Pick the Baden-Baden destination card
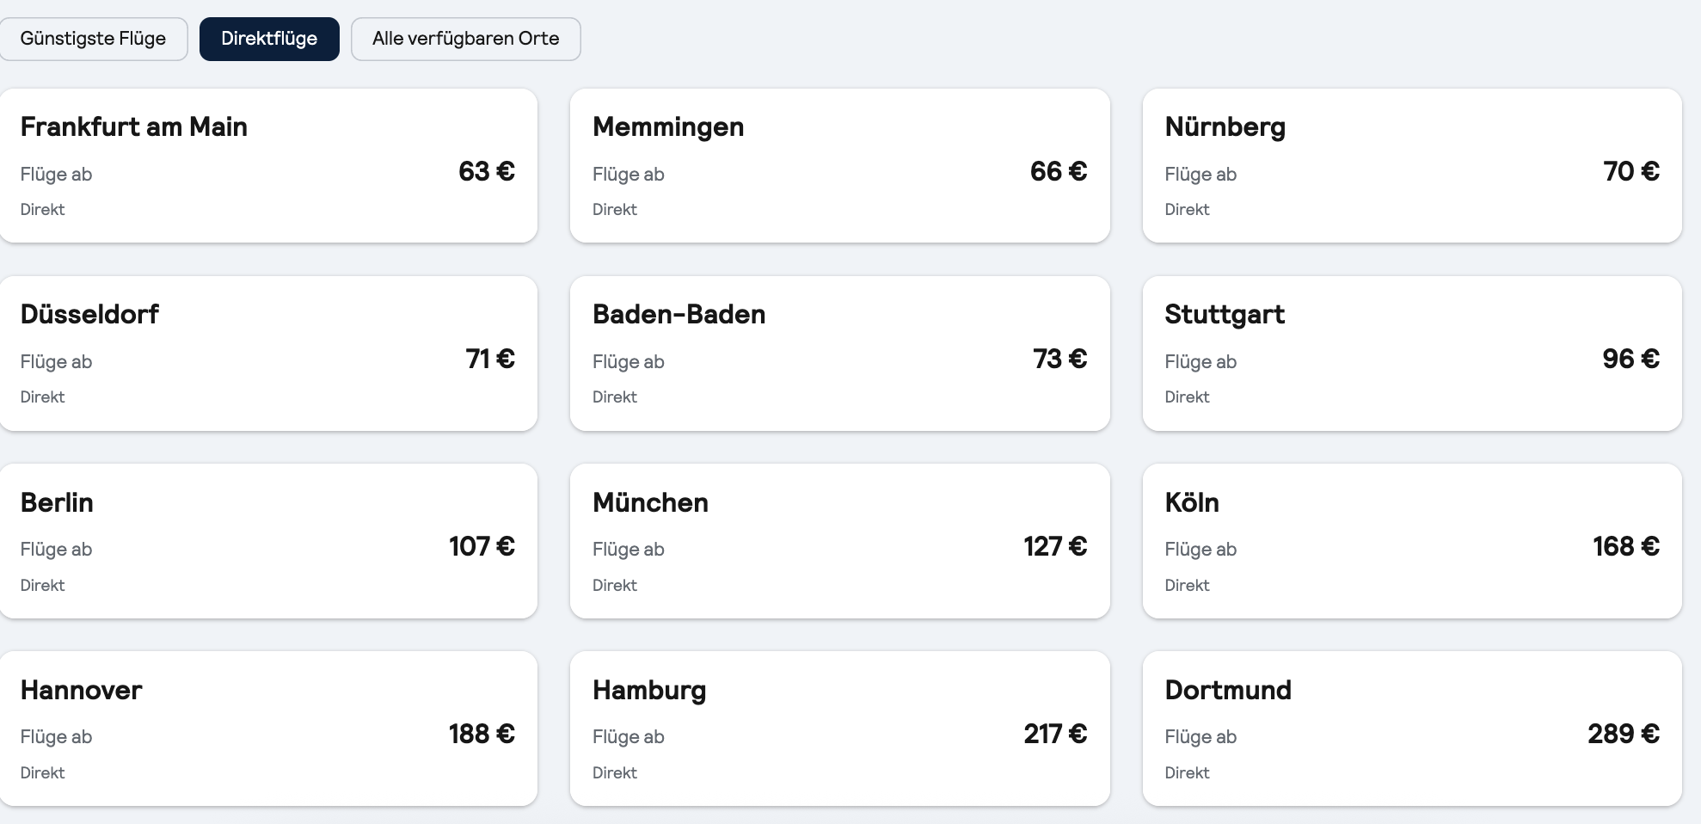The image size is (1701, 824). pyautogui.click(x=840, y=354)
